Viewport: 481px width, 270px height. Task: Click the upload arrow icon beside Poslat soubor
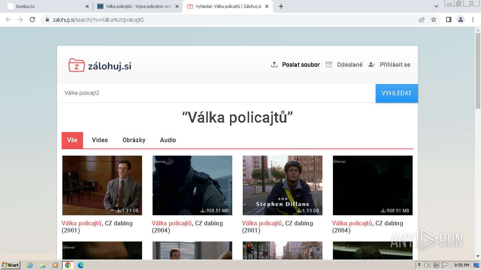point(274,64)
